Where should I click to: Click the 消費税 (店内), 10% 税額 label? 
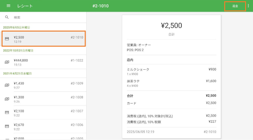pos(144,122)
